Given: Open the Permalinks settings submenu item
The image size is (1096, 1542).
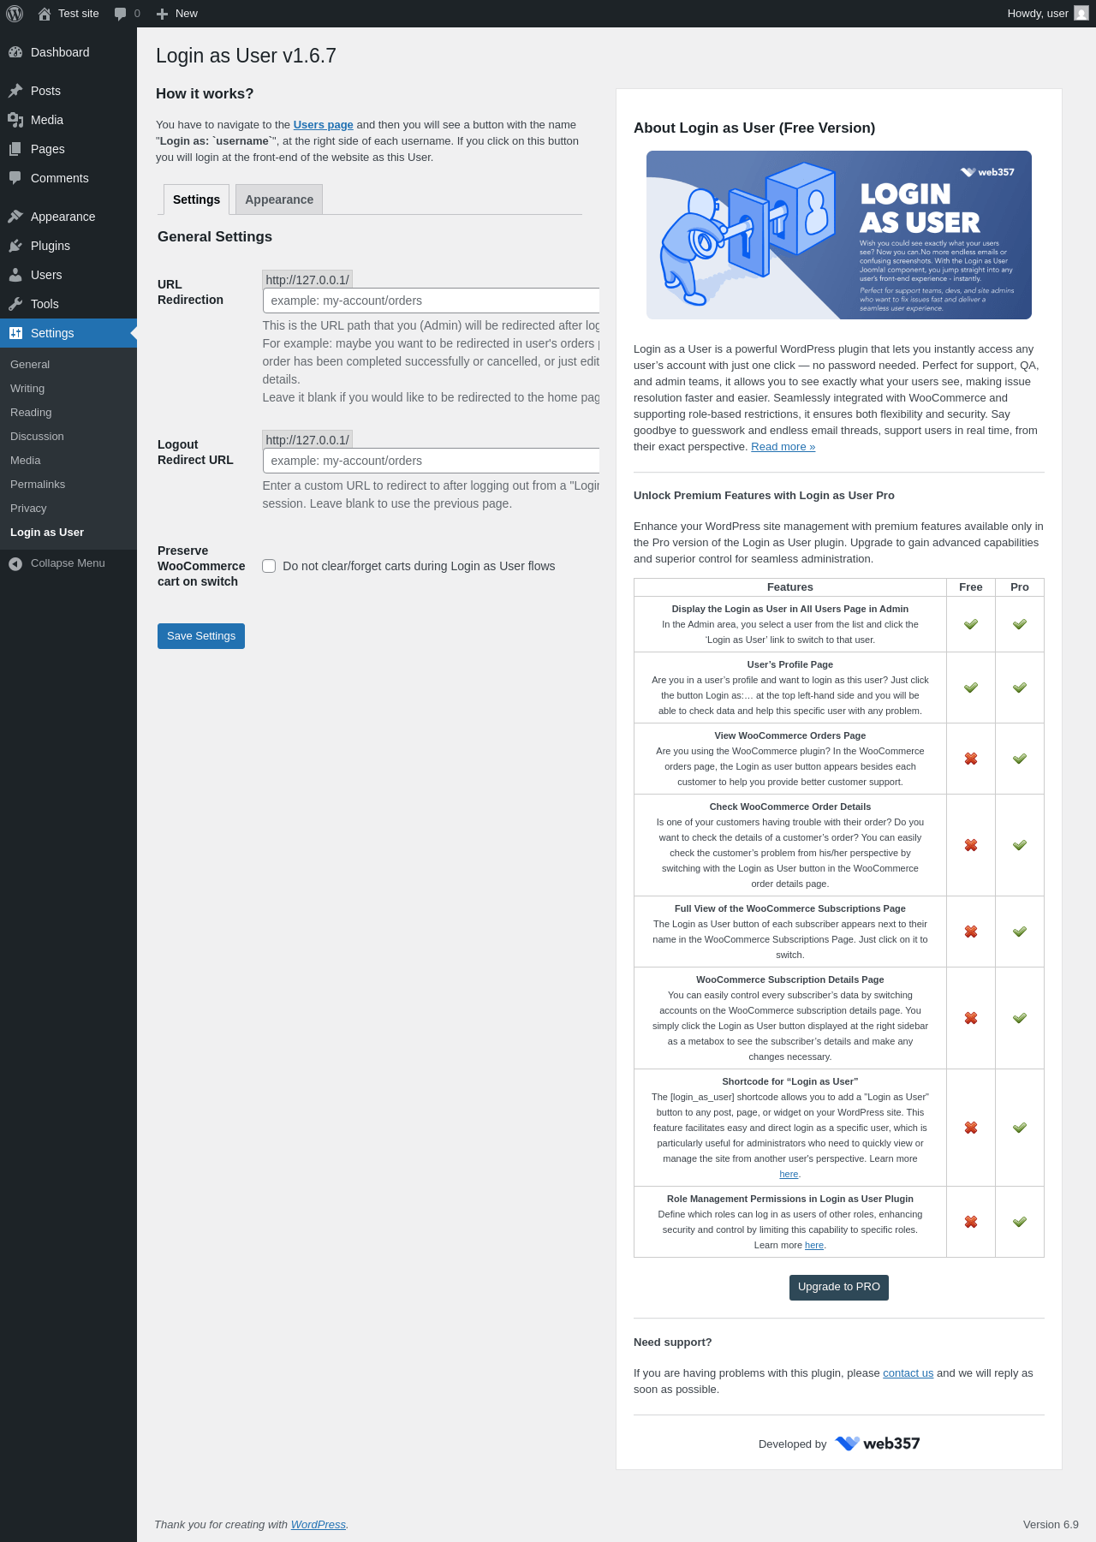Looking at the screenshot, I should 38,485.
